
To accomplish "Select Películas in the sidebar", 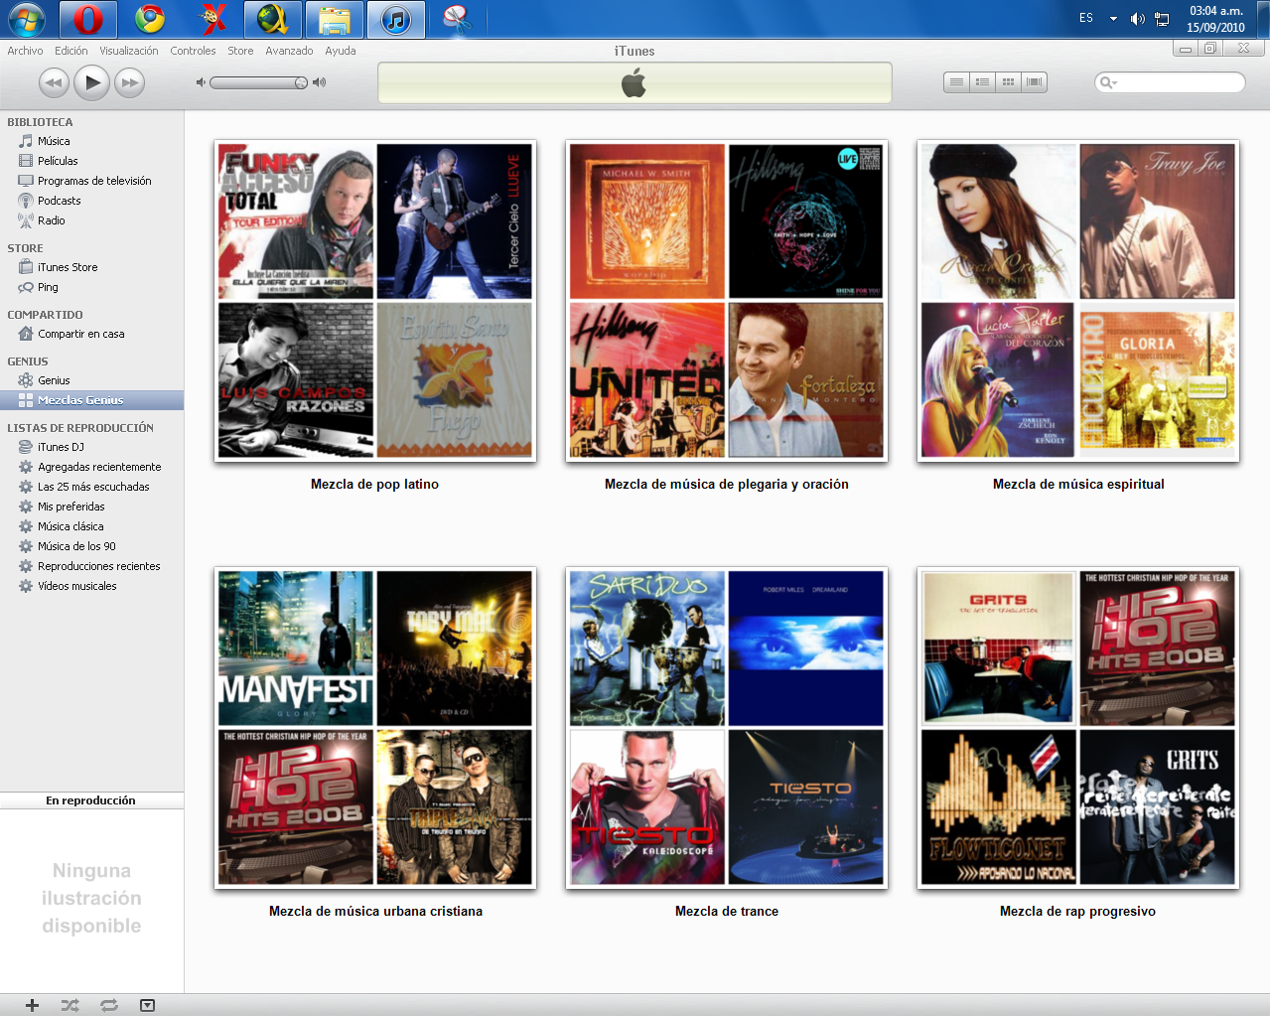I will coord(91,161).
